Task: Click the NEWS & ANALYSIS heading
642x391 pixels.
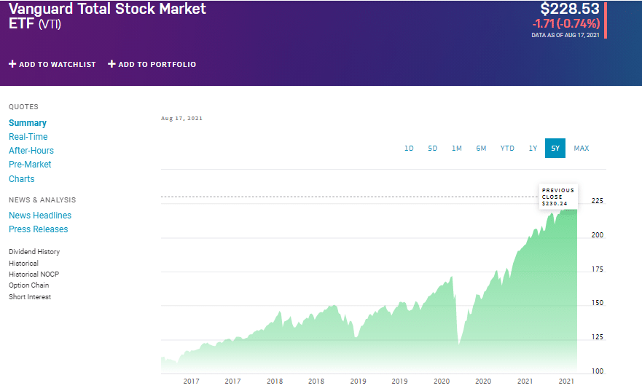Action: click(x=42, y=200)
